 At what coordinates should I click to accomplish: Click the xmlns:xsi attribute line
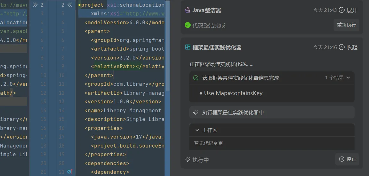[128, 14]
